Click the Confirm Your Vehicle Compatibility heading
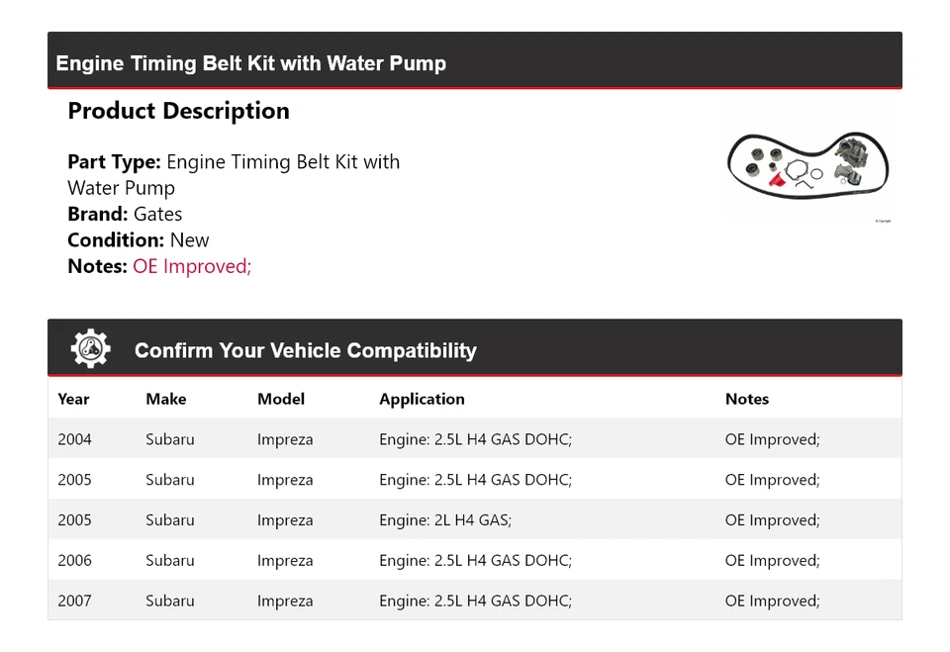This screenshot has height=652, width=950. 305,350
